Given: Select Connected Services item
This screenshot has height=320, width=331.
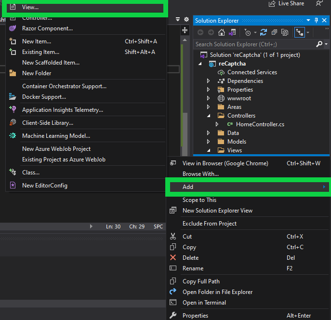Looking at the screenshot, I should coord(247,72).
